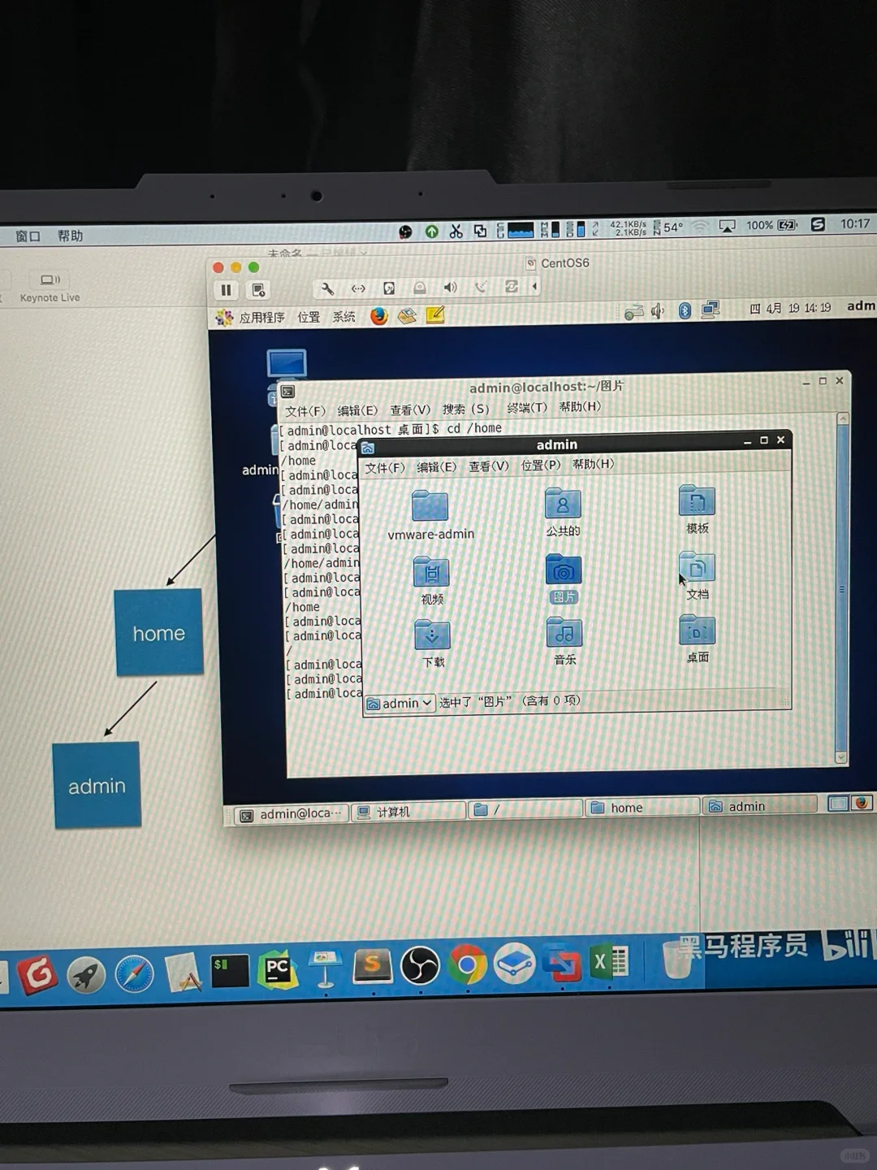The width and height of the screenshot is (877, 1170).
Task: Open the text editor icon on the panel
Action: [436, 315]
